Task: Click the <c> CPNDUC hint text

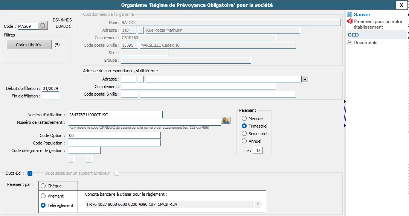Action: [139, 128]
